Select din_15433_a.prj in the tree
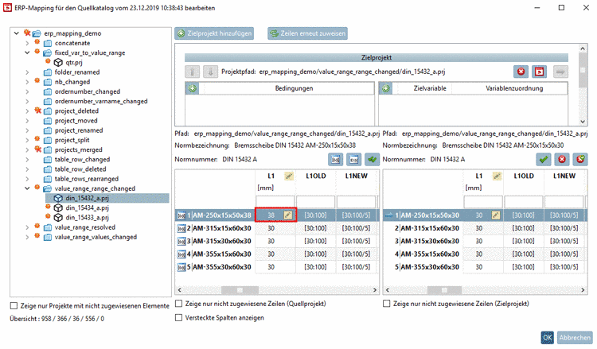This screenshot has width=597, height=349. point(87,218)
